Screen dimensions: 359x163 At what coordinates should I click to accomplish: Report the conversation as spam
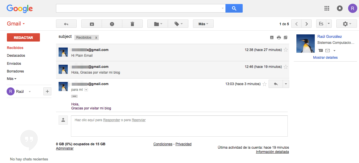tap(112, 24)
